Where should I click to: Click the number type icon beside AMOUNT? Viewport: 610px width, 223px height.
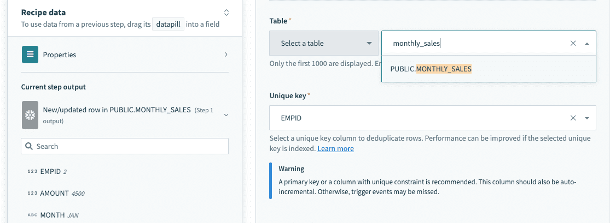[32, 194]
